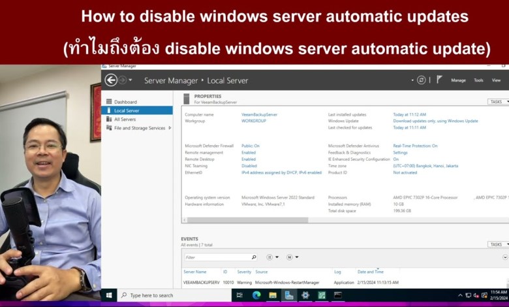509x307 pixels.
Task: Click the File and Storage Services icon
Action: tap(109, 128)
